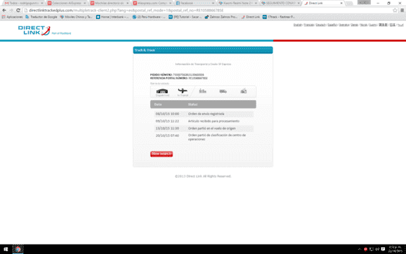Click the Chrome icon in the taskbar
Screen dimensions: 406x254
click(x=18, y=249)
